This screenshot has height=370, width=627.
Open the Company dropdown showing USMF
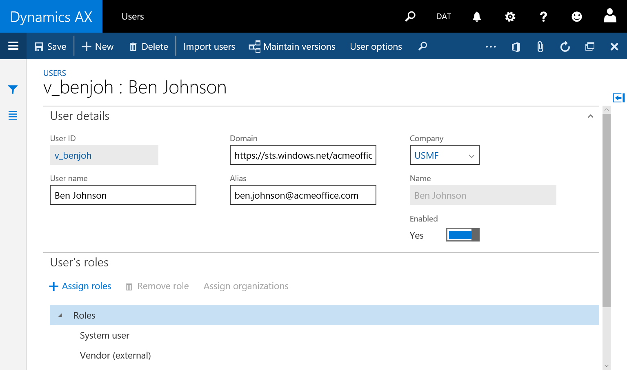444,155
